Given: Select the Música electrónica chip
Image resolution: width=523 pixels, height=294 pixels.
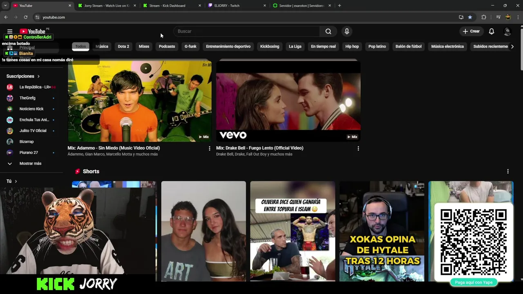Looking at the screenshot, I should pyautogui.click(x=447, y=47).
